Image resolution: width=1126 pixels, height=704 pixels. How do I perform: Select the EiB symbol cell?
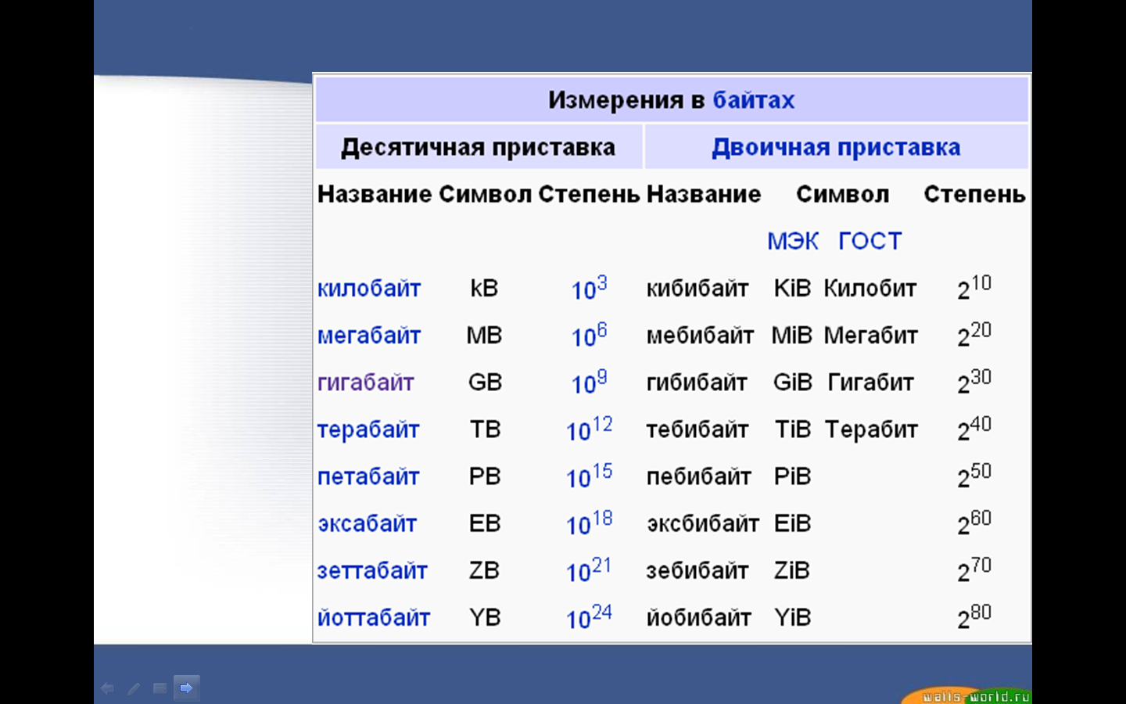click(793, 523)
